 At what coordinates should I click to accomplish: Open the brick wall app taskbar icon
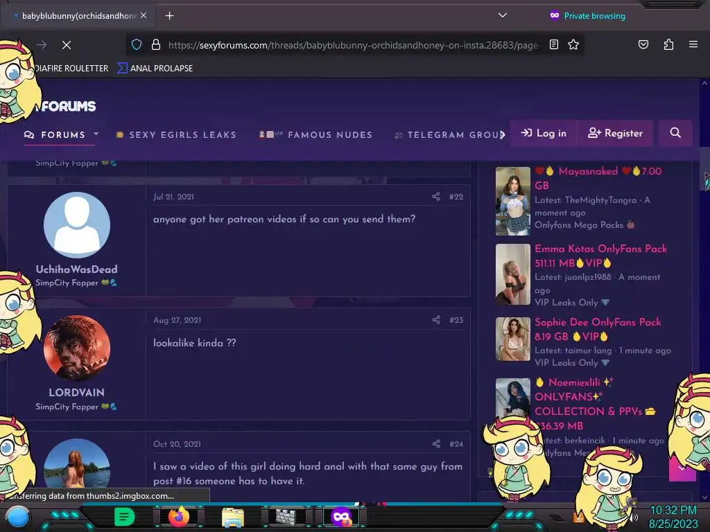(286, 517)
